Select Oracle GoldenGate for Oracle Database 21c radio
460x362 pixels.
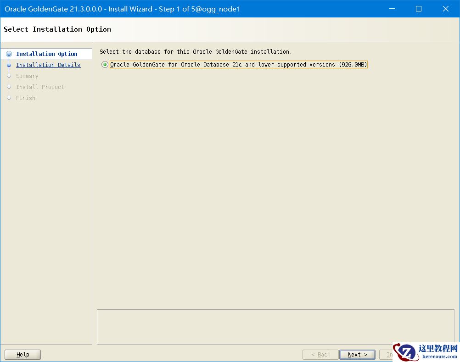105,65
